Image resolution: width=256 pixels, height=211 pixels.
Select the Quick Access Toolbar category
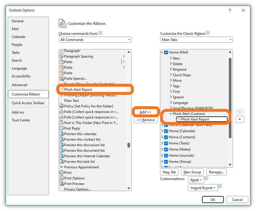(28, 103)
